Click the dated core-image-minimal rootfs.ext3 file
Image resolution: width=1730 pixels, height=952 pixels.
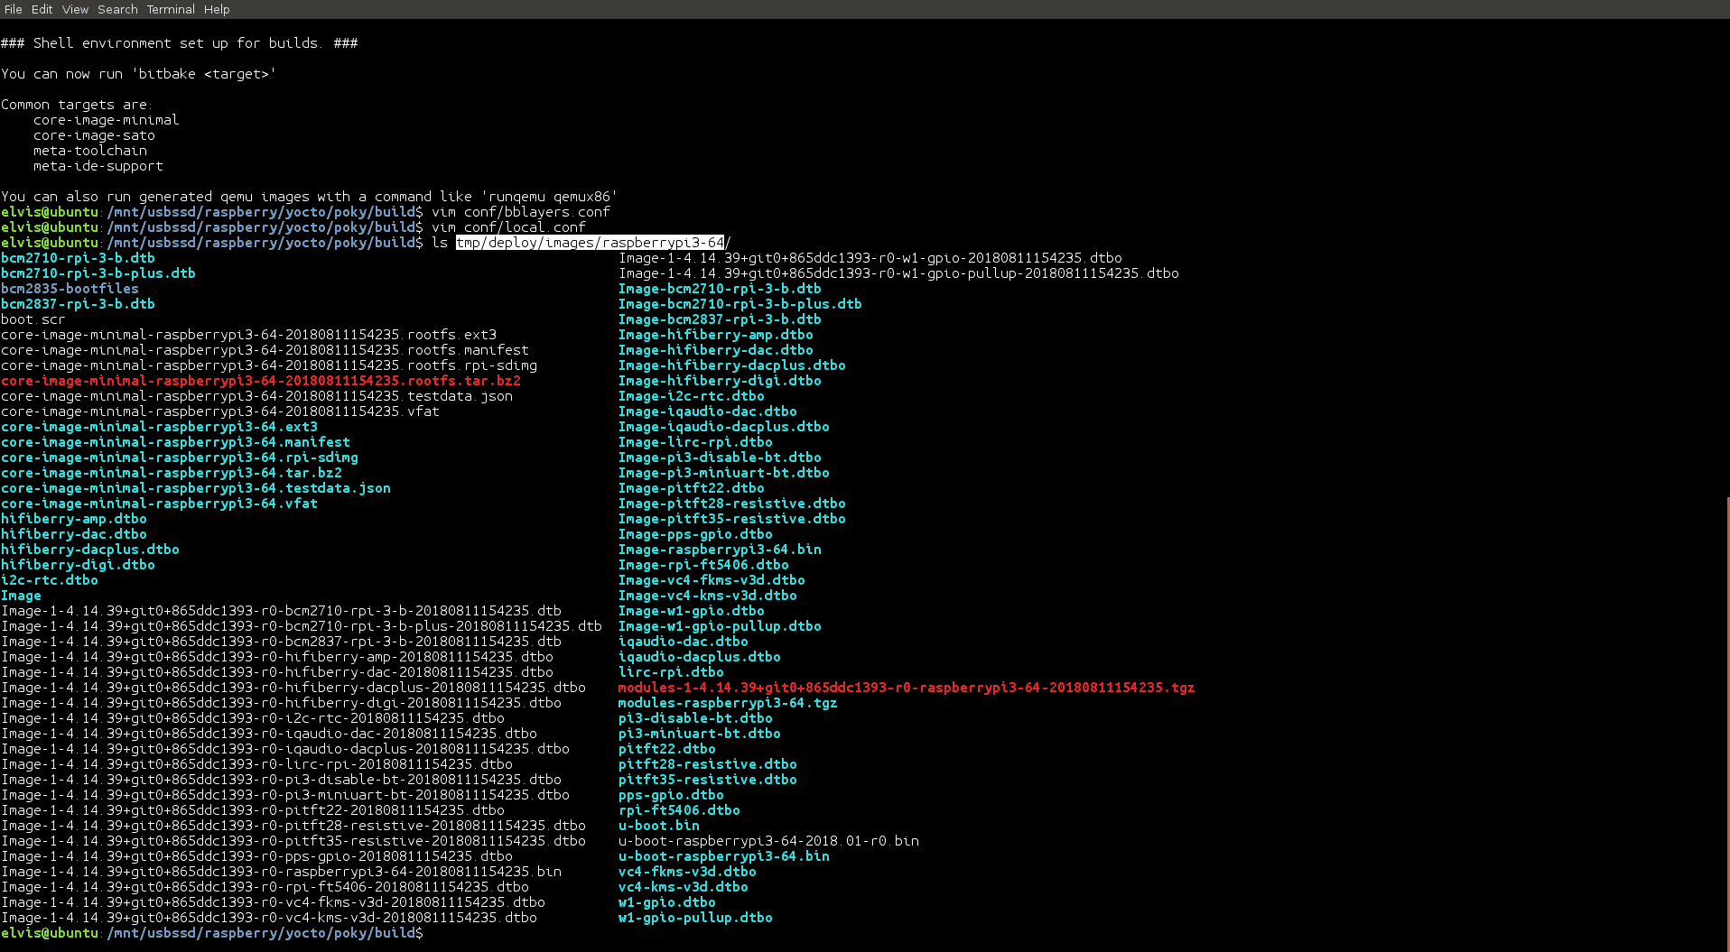(248, 335)
